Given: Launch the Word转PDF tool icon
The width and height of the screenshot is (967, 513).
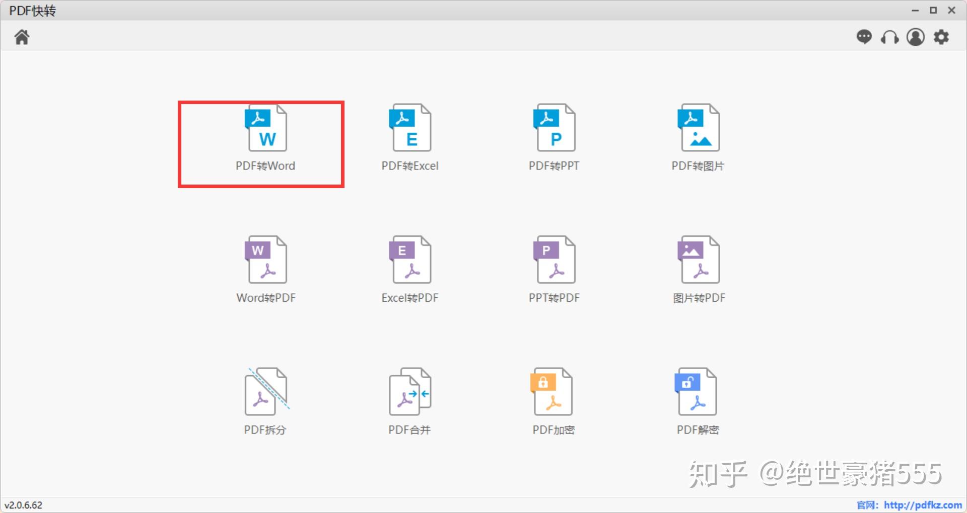Looking at the screenshot, I should (x=265, y=260).
